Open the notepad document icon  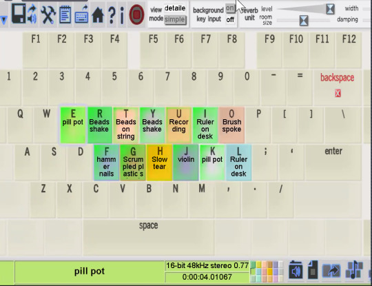click(65, 14)
